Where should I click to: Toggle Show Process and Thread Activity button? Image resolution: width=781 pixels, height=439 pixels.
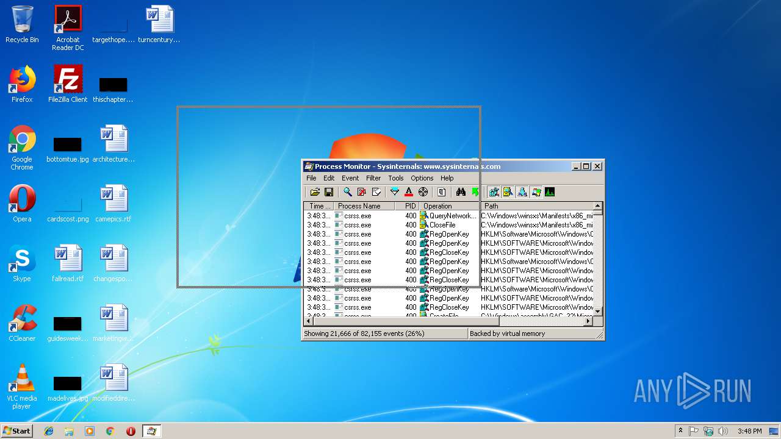pos(536,192)
